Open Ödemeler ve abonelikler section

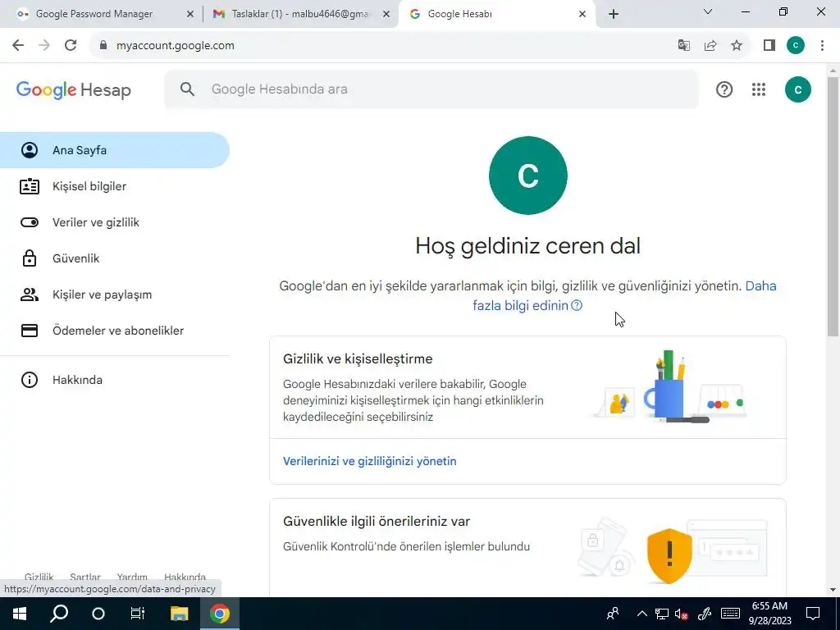[x=115, y=331]
